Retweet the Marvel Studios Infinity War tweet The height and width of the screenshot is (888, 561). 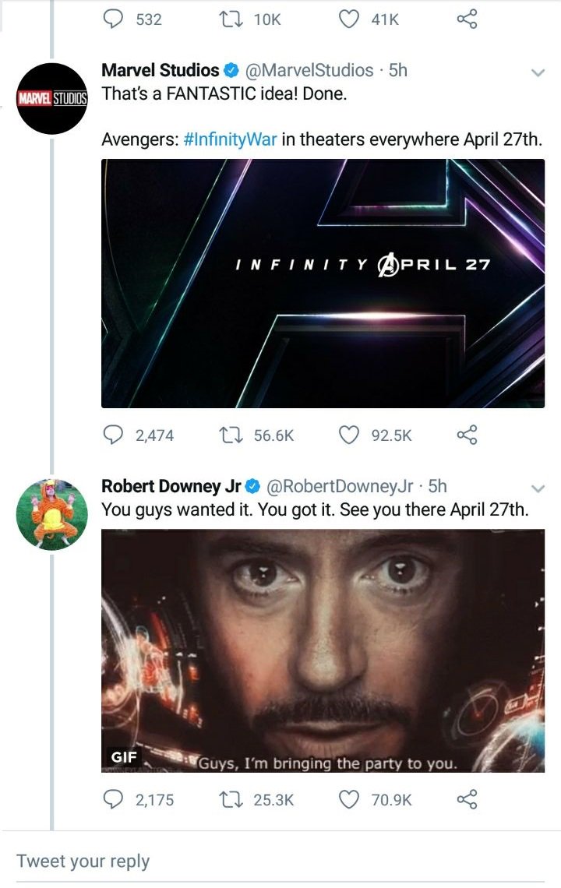[x=231, y=435]
